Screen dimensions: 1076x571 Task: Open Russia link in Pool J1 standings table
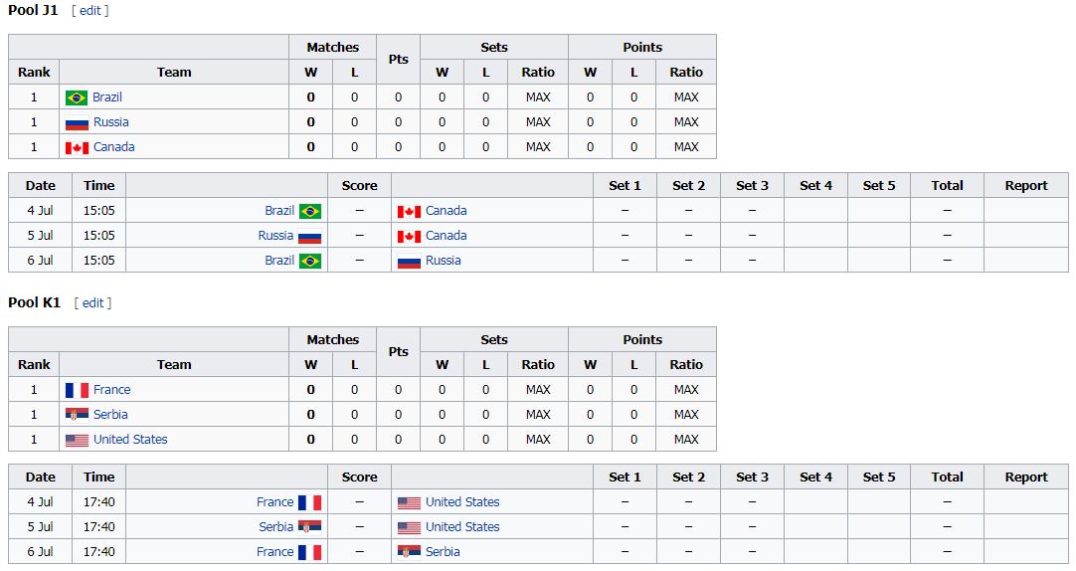tap(111, 121)
